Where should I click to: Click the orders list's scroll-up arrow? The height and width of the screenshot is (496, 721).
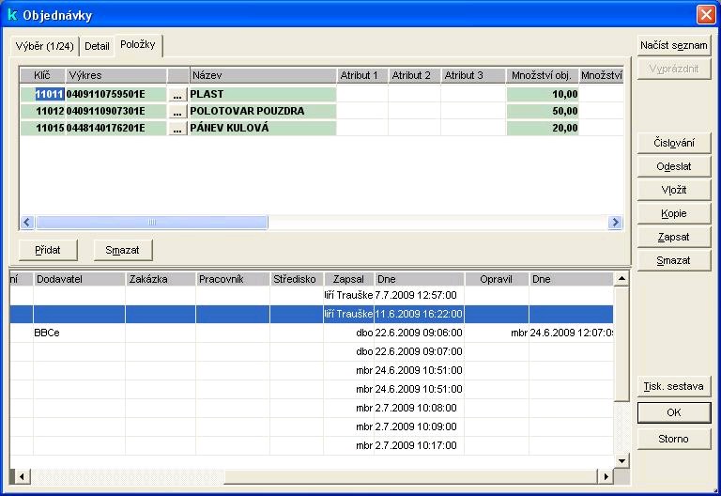[x=621, y=278]
